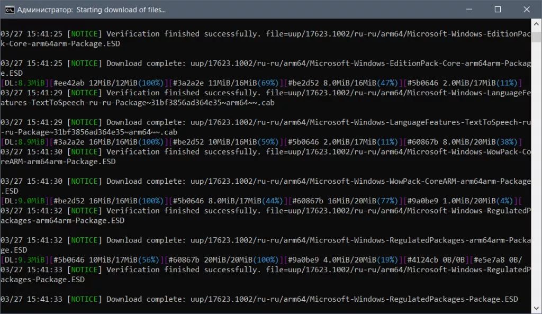Click the '[DL:9.0MiB]' download speed text
Image resolution: width=542 pixels, height=314 pixels.
[x=24, y=201]
